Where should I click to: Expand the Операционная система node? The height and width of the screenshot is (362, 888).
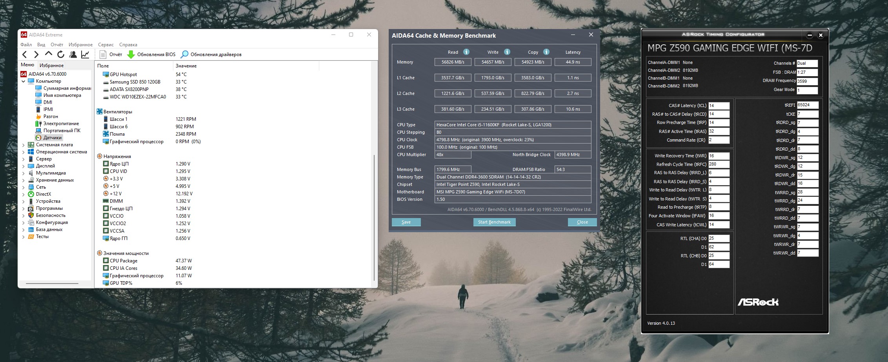(x=23, y=152)
